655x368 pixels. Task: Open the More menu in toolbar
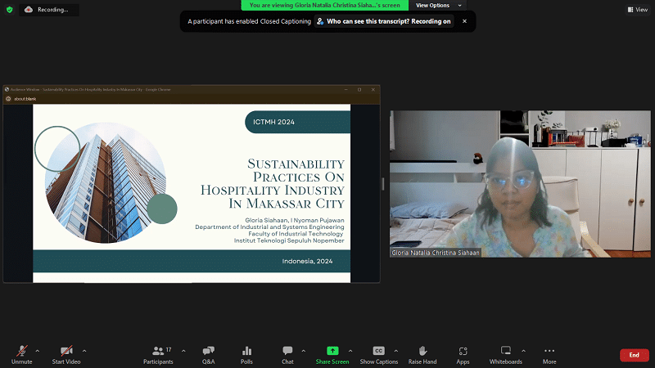tap(549, 351)
